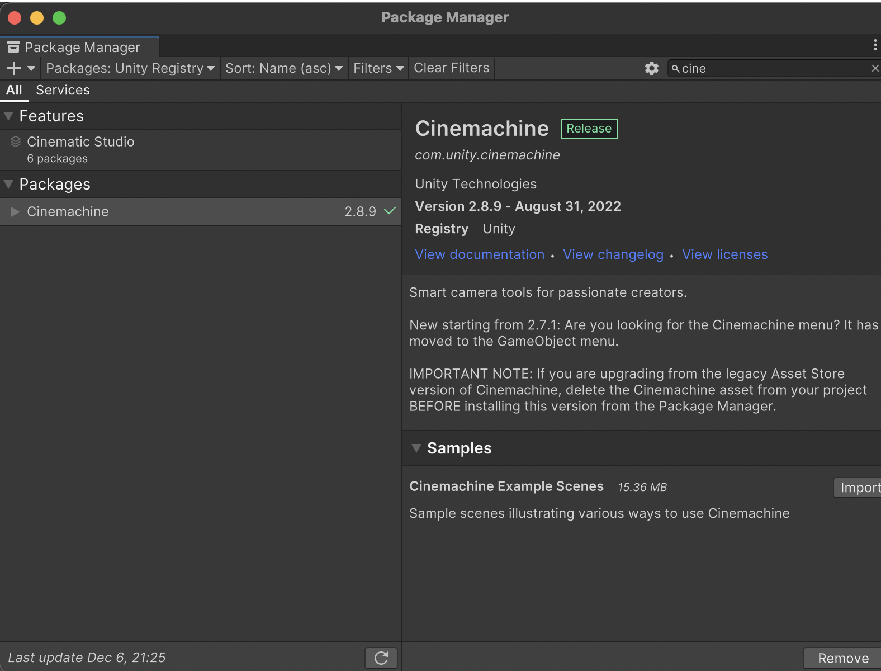The width and height of the screenshot is (881, 671).
Task: Open advanced settings gear icon
Action: (x=652, y=68)
